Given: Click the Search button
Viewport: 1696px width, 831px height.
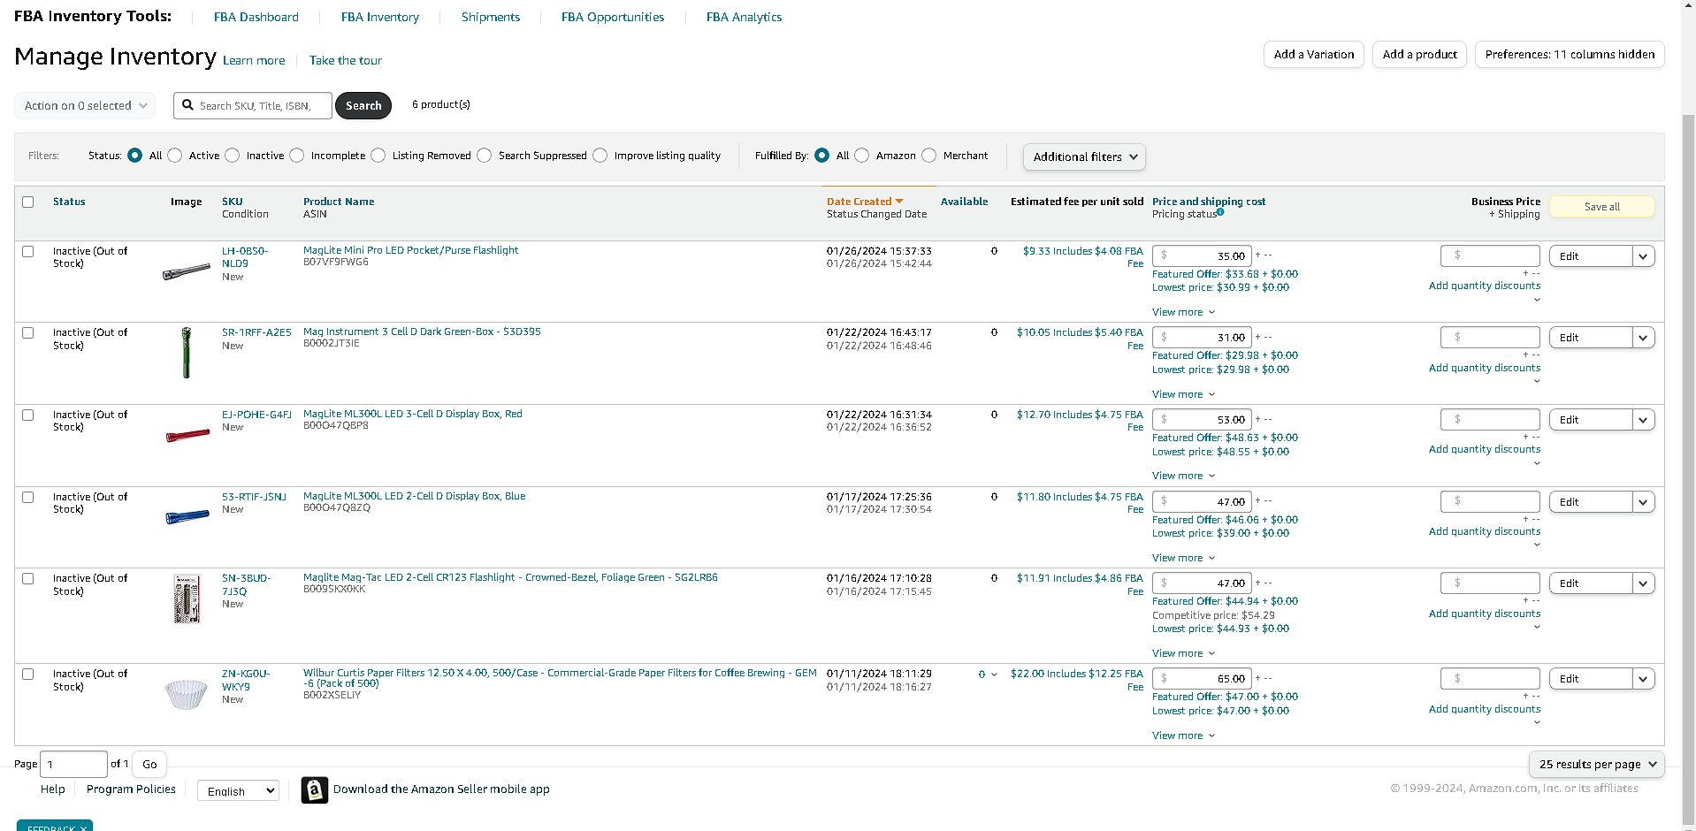Looking at the screenshot, I should [x=363, y=105].
